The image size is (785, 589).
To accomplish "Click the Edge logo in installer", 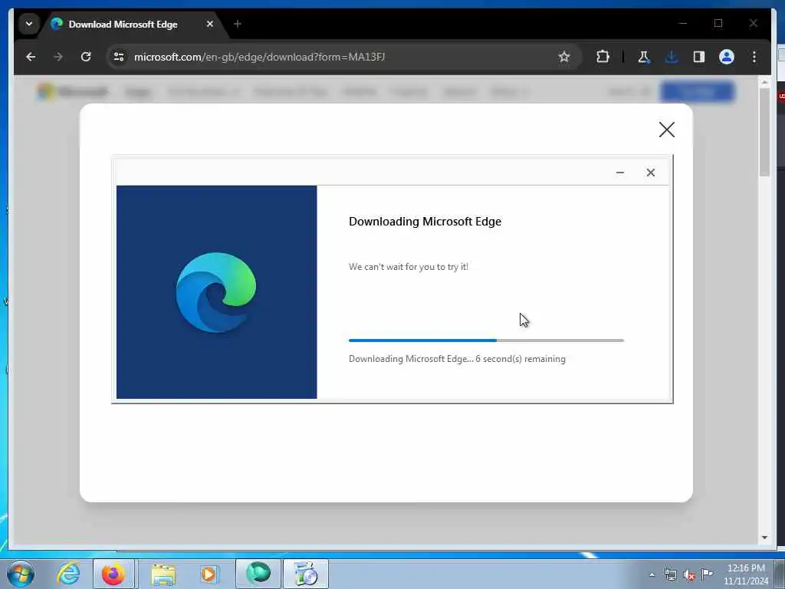I will (x=215, y=292).
